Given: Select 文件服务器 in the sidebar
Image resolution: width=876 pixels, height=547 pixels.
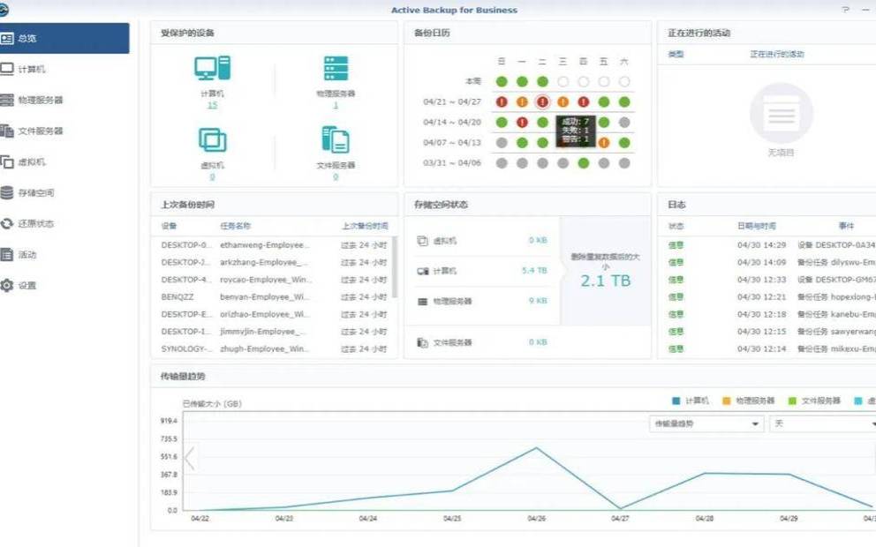Looking at the screenshot, I should pyautogui.click(x=64, y=131).
